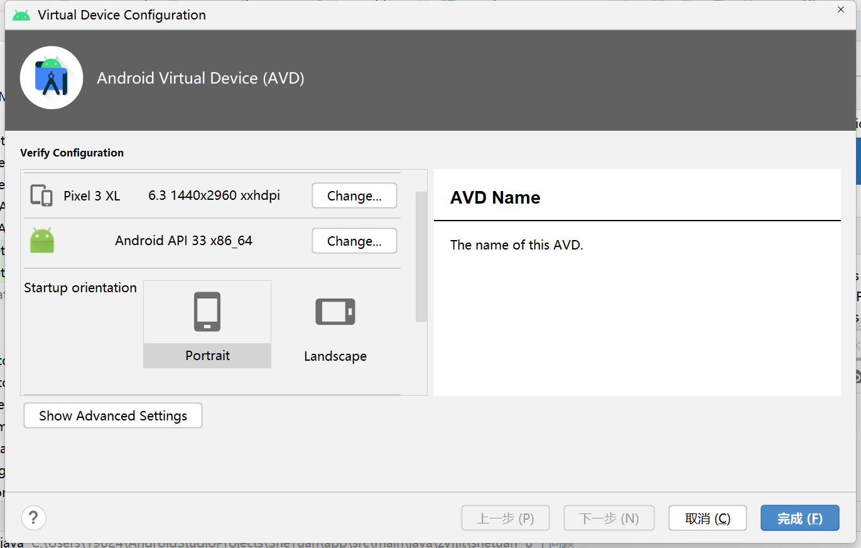The image size is (861, 548).
Task: Click the '6.3 1440x2960 xxhdpi' text
Action: pyautogui.click(x=214, y=195)
